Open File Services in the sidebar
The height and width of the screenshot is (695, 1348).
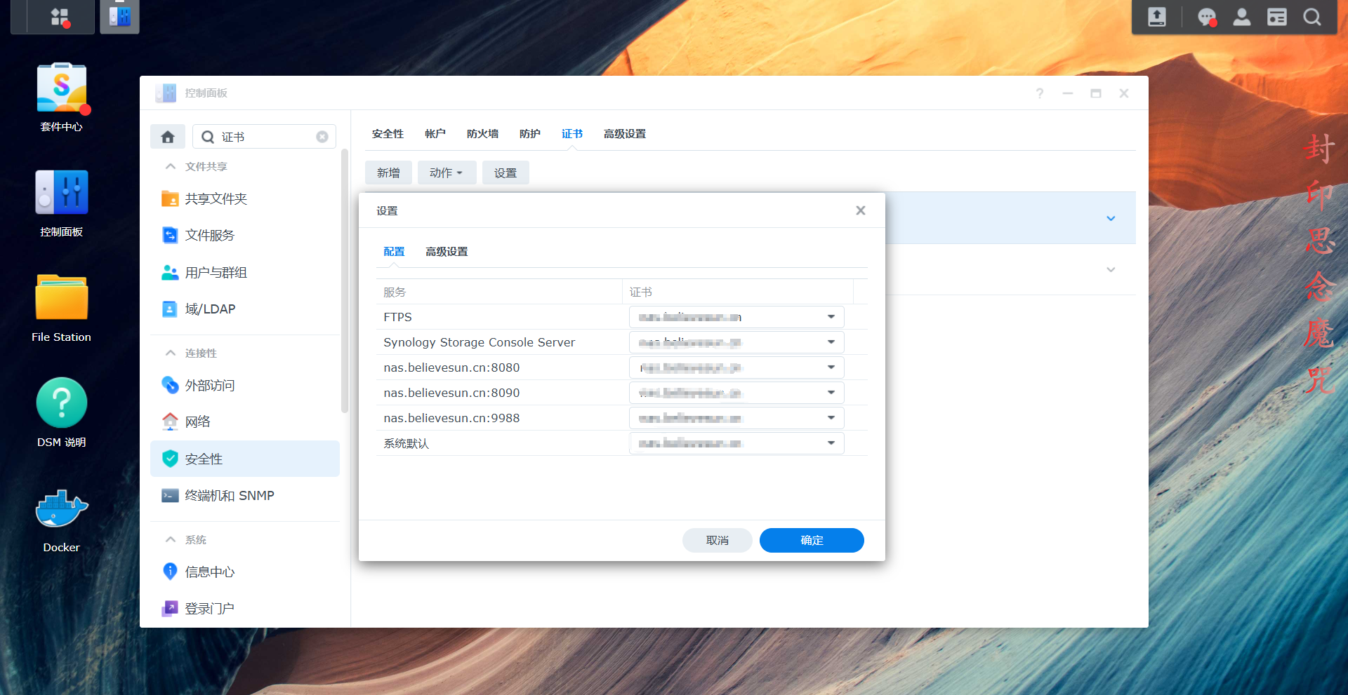pyautogui.click(x=245, y=236)
